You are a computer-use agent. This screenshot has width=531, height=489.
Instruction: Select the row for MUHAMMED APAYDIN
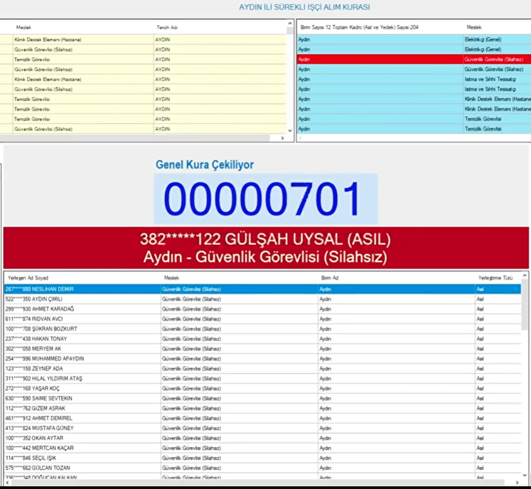263,358
